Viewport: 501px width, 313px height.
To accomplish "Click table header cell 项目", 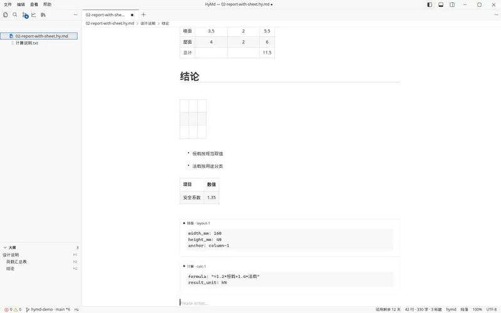I will tap(192, 184).
